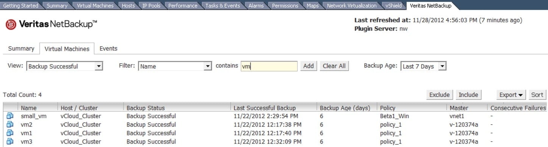Viewport: 548px width, 147px height.
Task: Click the Total Count: 4 label
Action: point(22,95)
